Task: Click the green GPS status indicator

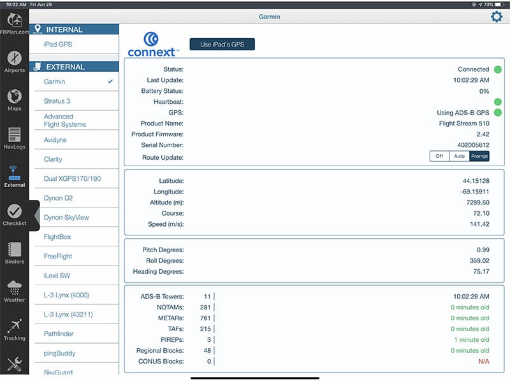Action: point(498,113)
